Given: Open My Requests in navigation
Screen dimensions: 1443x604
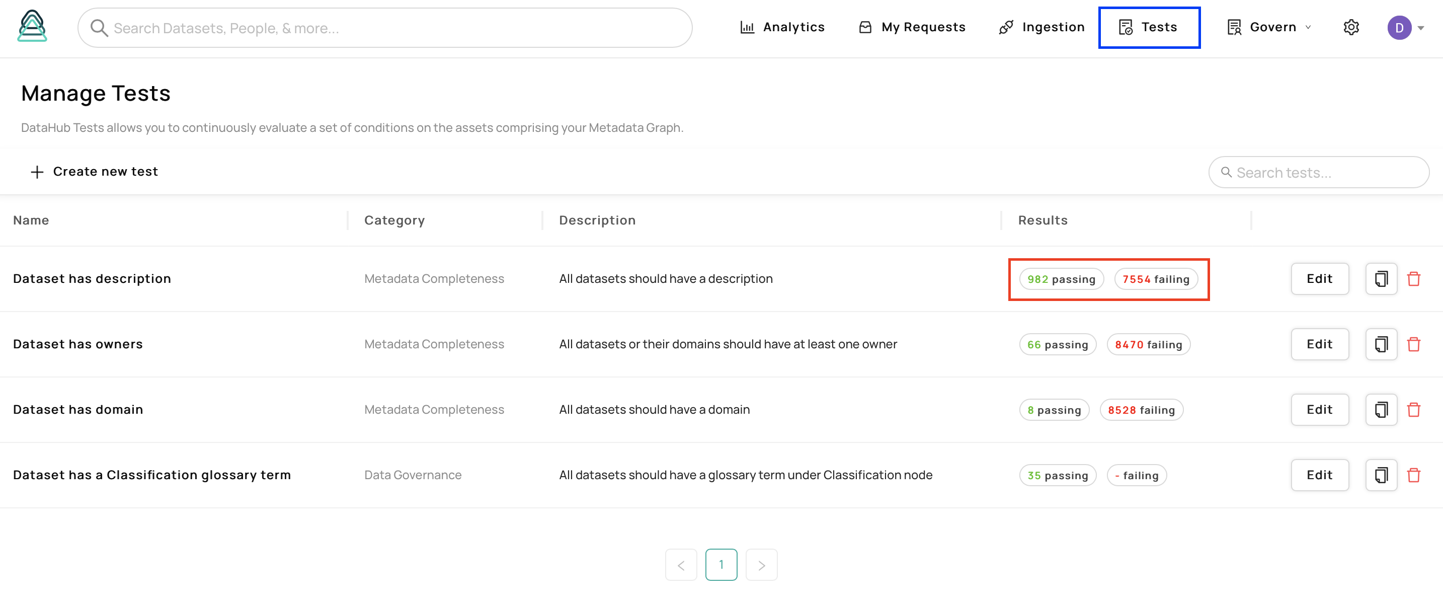Looking at the screenshot, I should [912, 27].
